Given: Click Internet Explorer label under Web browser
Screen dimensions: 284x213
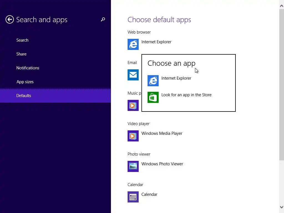Looking at the screenshot, I should (156, 42).
